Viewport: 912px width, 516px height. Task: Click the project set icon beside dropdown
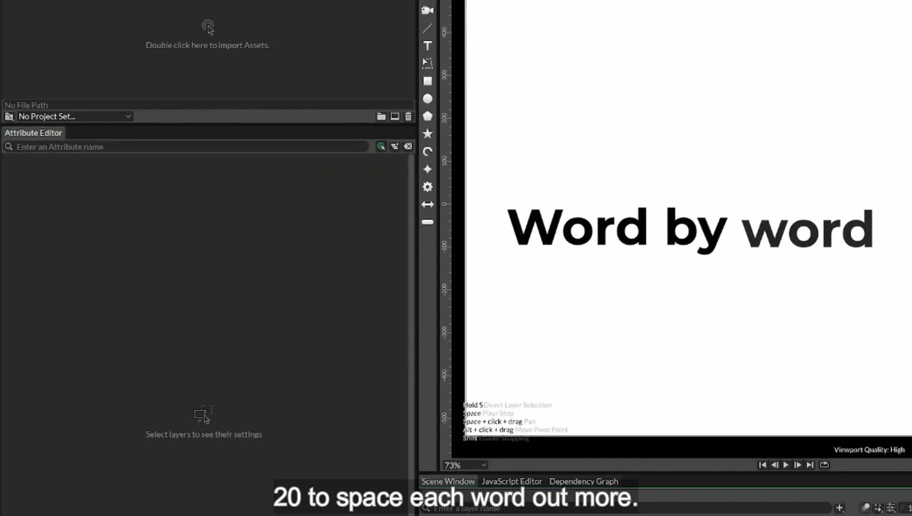(9, 116)
